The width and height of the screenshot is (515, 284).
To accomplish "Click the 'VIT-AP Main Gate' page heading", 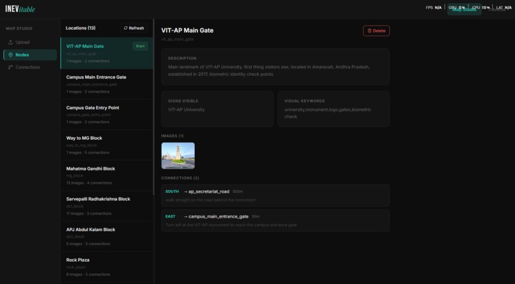I will [x=187, y=31].
